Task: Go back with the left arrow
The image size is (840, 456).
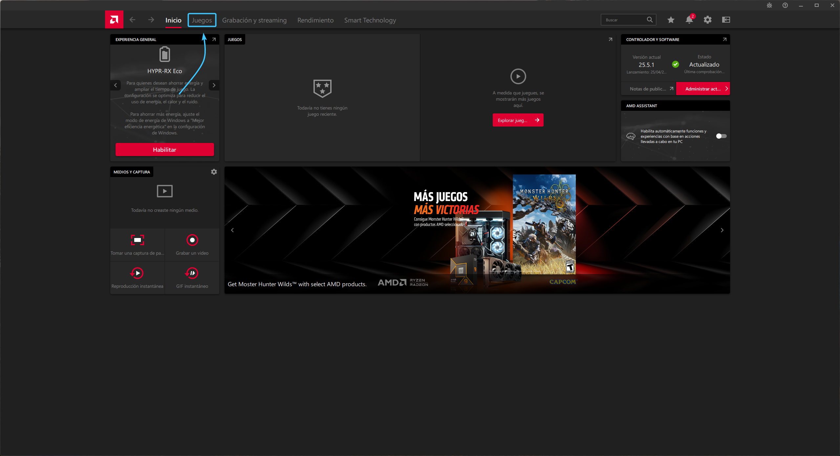Action: click(x=132, y=20)
